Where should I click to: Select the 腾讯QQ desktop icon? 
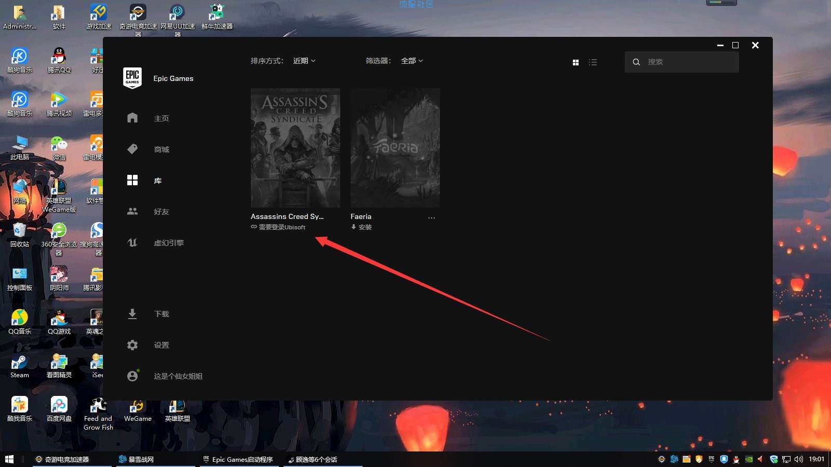tap(59, 60)
